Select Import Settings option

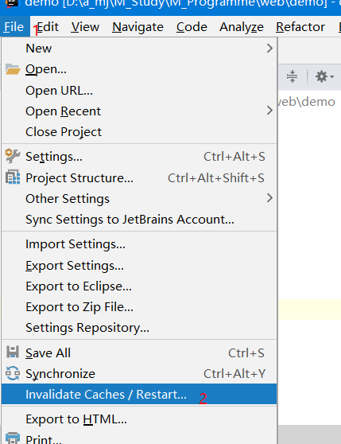(x=76, y=244)
